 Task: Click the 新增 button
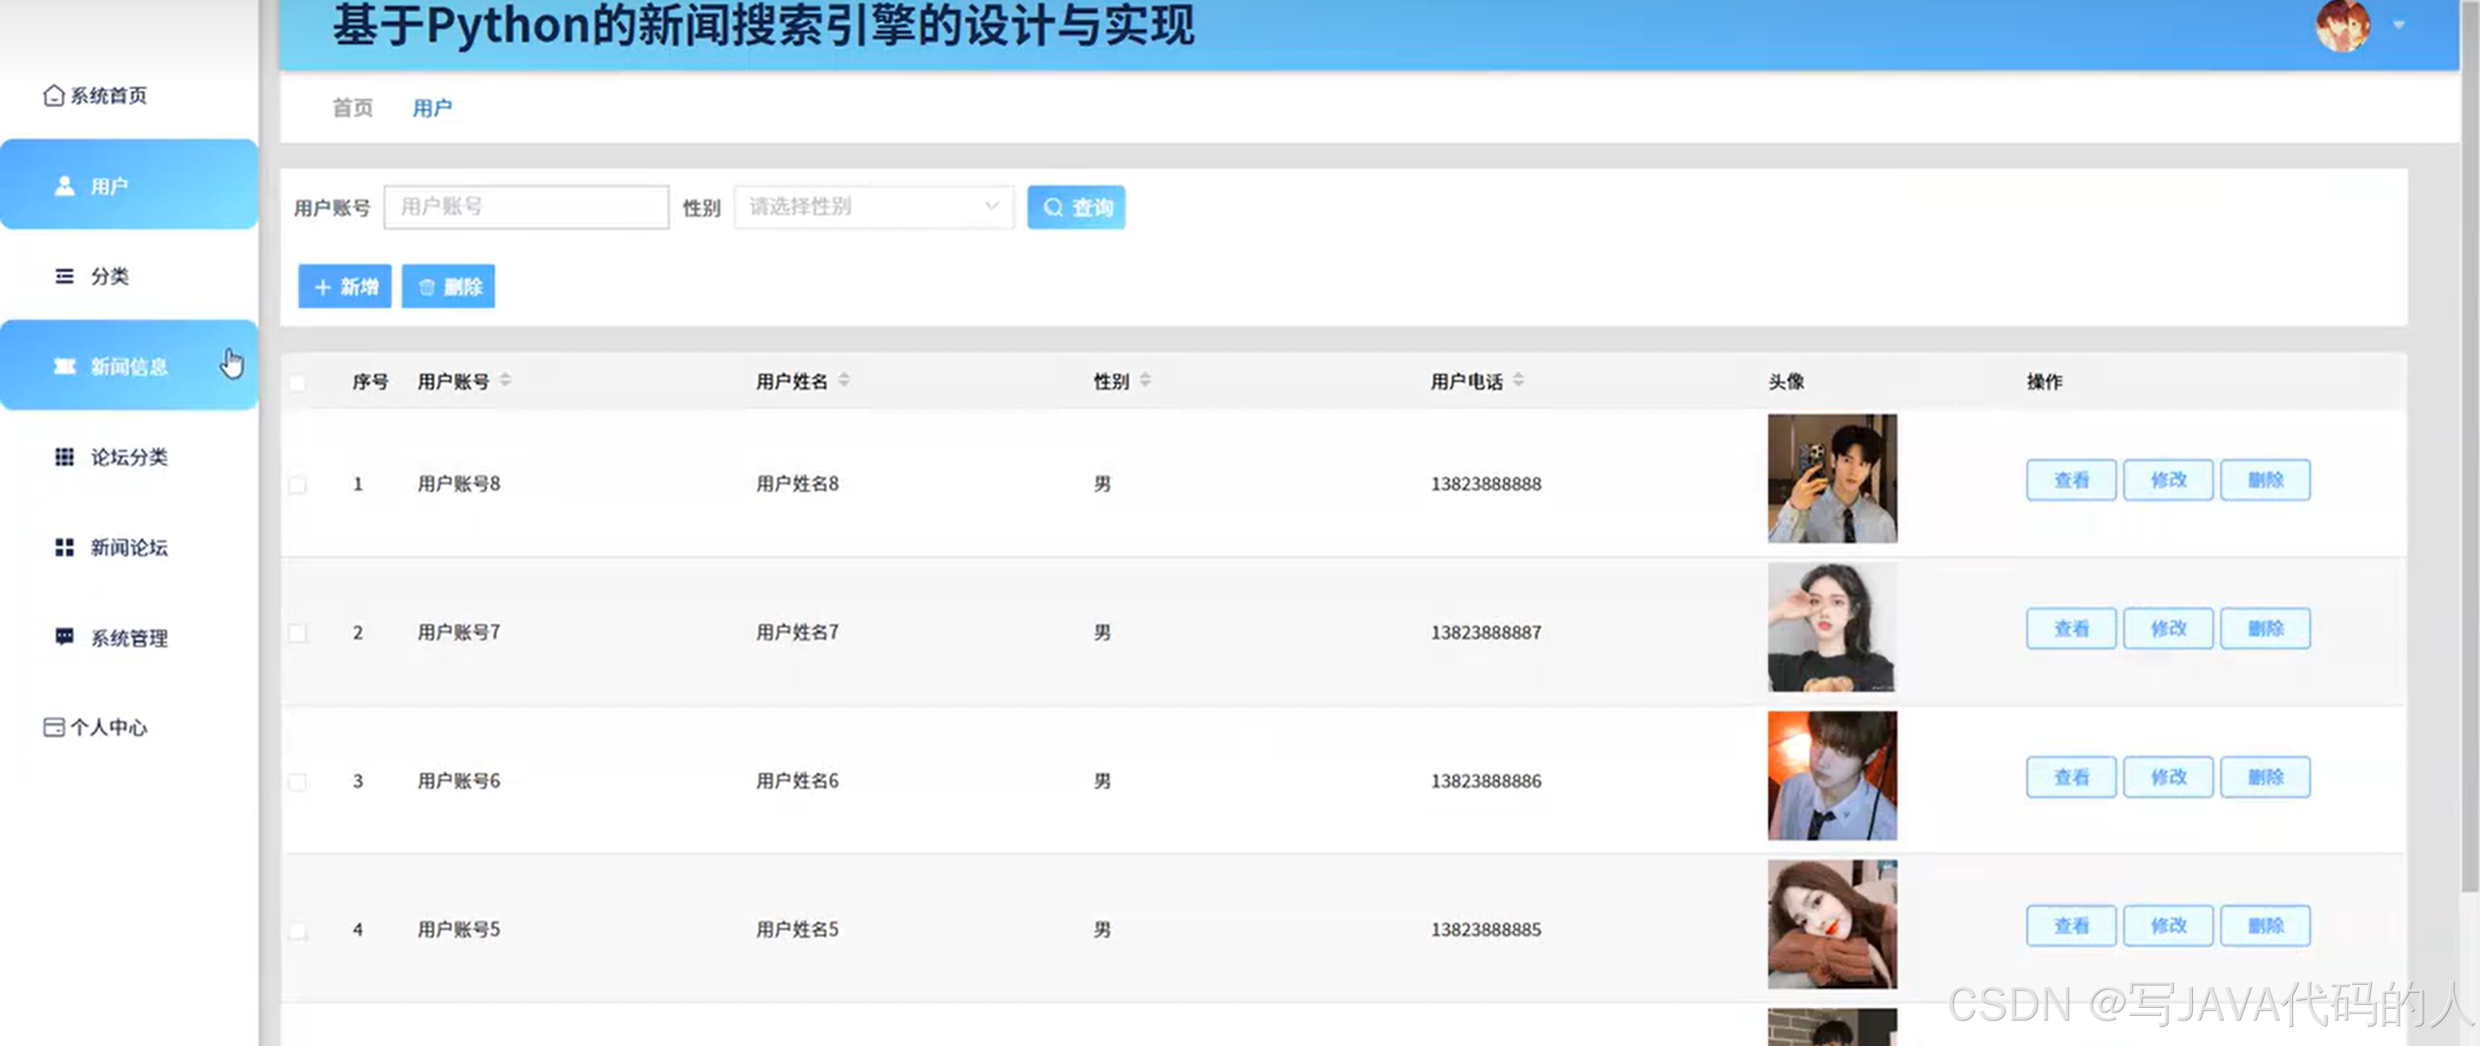(344, 287)
